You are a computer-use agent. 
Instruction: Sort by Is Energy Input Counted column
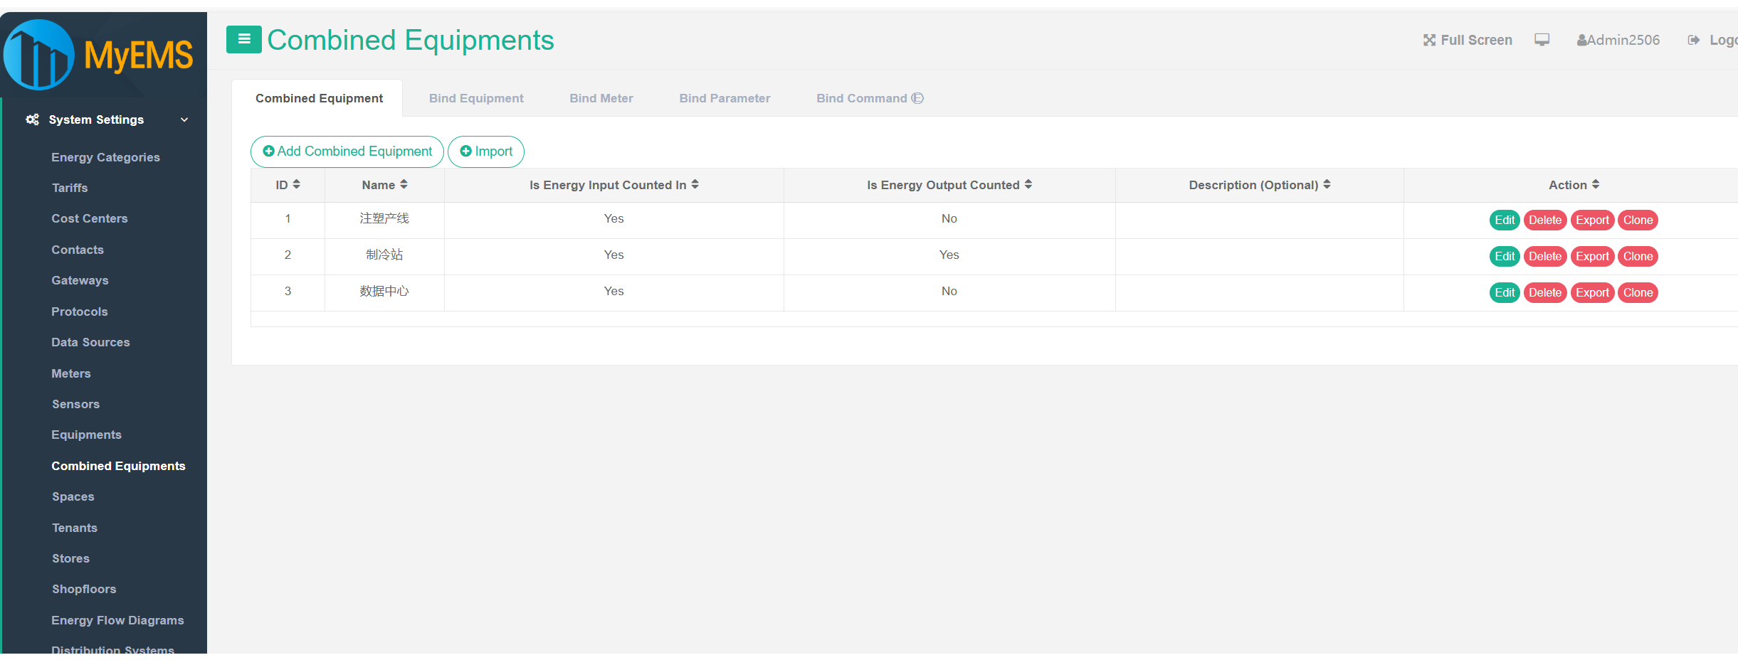(x=695, y=185)
